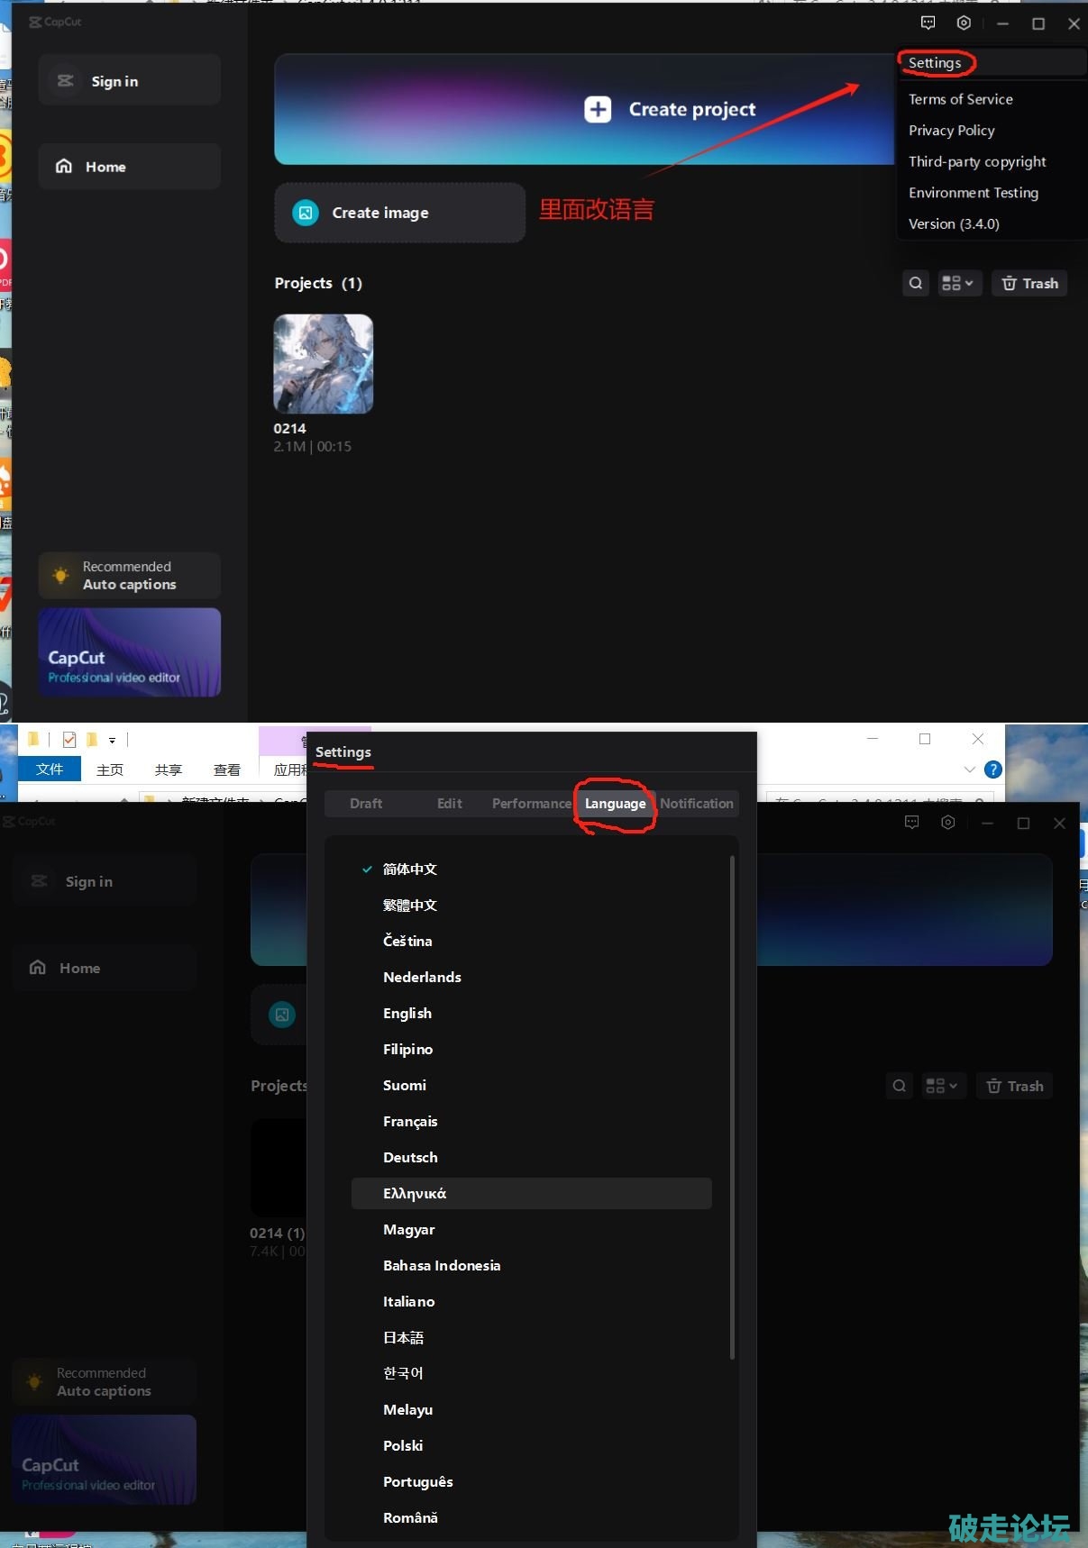Expand the File Explorer ribbon chevron
The height and width of the screenshot is (1548, 1088).
tap(969, 769)
